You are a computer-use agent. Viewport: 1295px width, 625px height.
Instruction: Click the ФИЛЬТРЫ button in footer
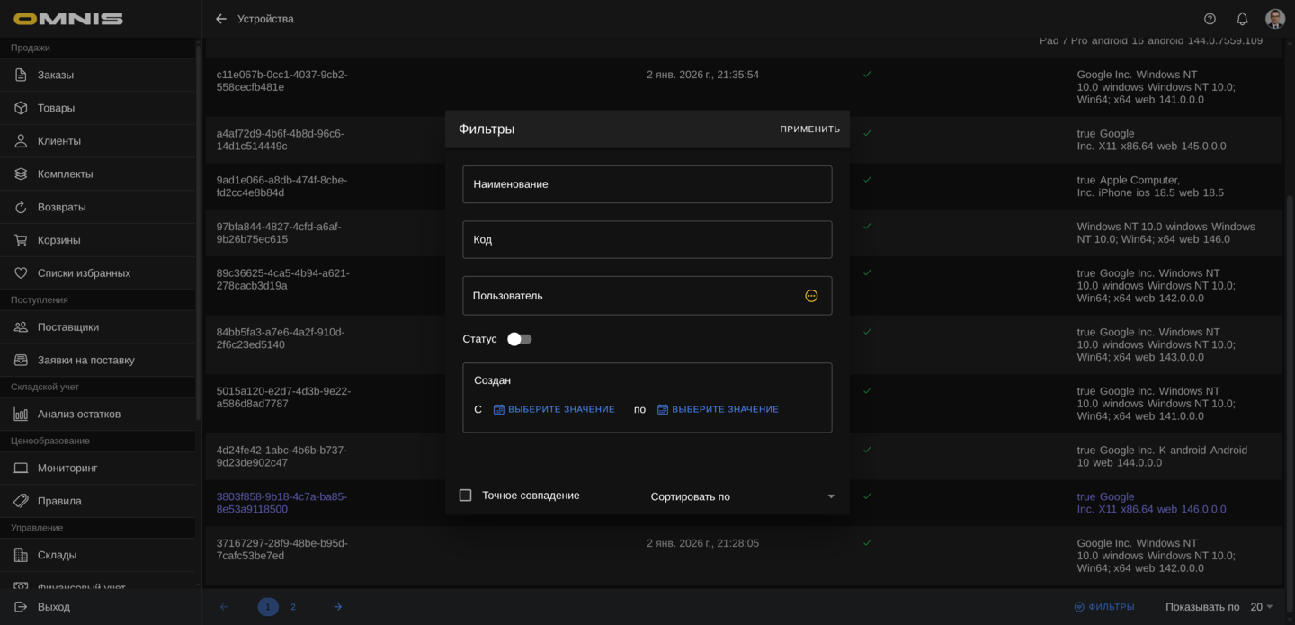(x=1104, y=607)
